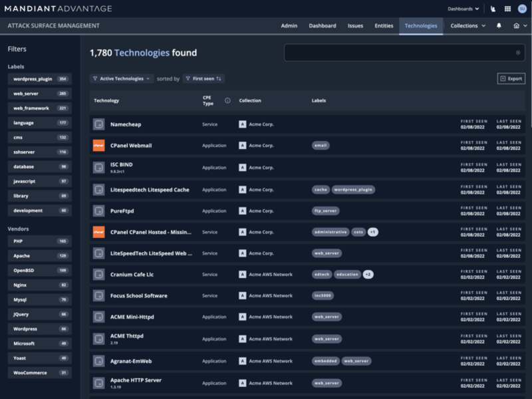Click the Agranat-EmWeb technology icon

pos(98,361)
